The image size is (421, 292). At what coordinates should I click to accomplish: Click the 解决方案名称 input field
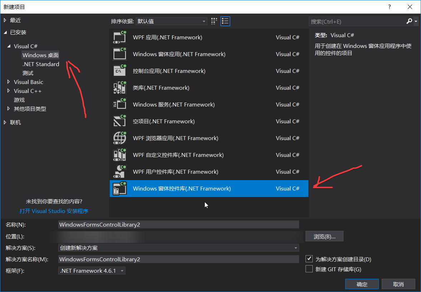click(179, 259)
